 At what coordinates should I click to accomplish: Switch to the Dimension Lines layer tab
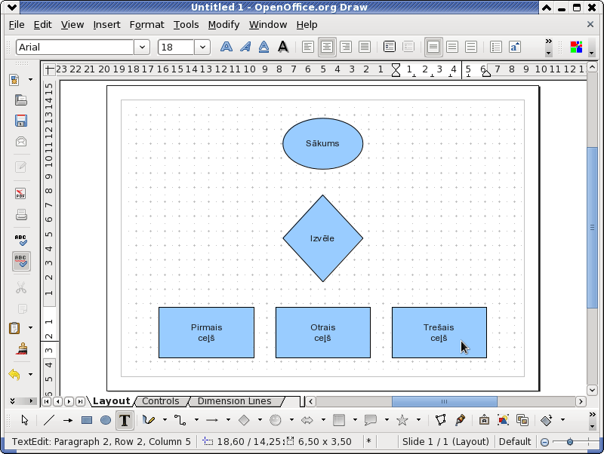click(234, 401)
